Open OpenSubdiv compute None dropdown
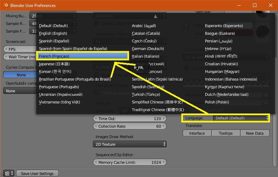278x177 pixels. pos(20,91)
